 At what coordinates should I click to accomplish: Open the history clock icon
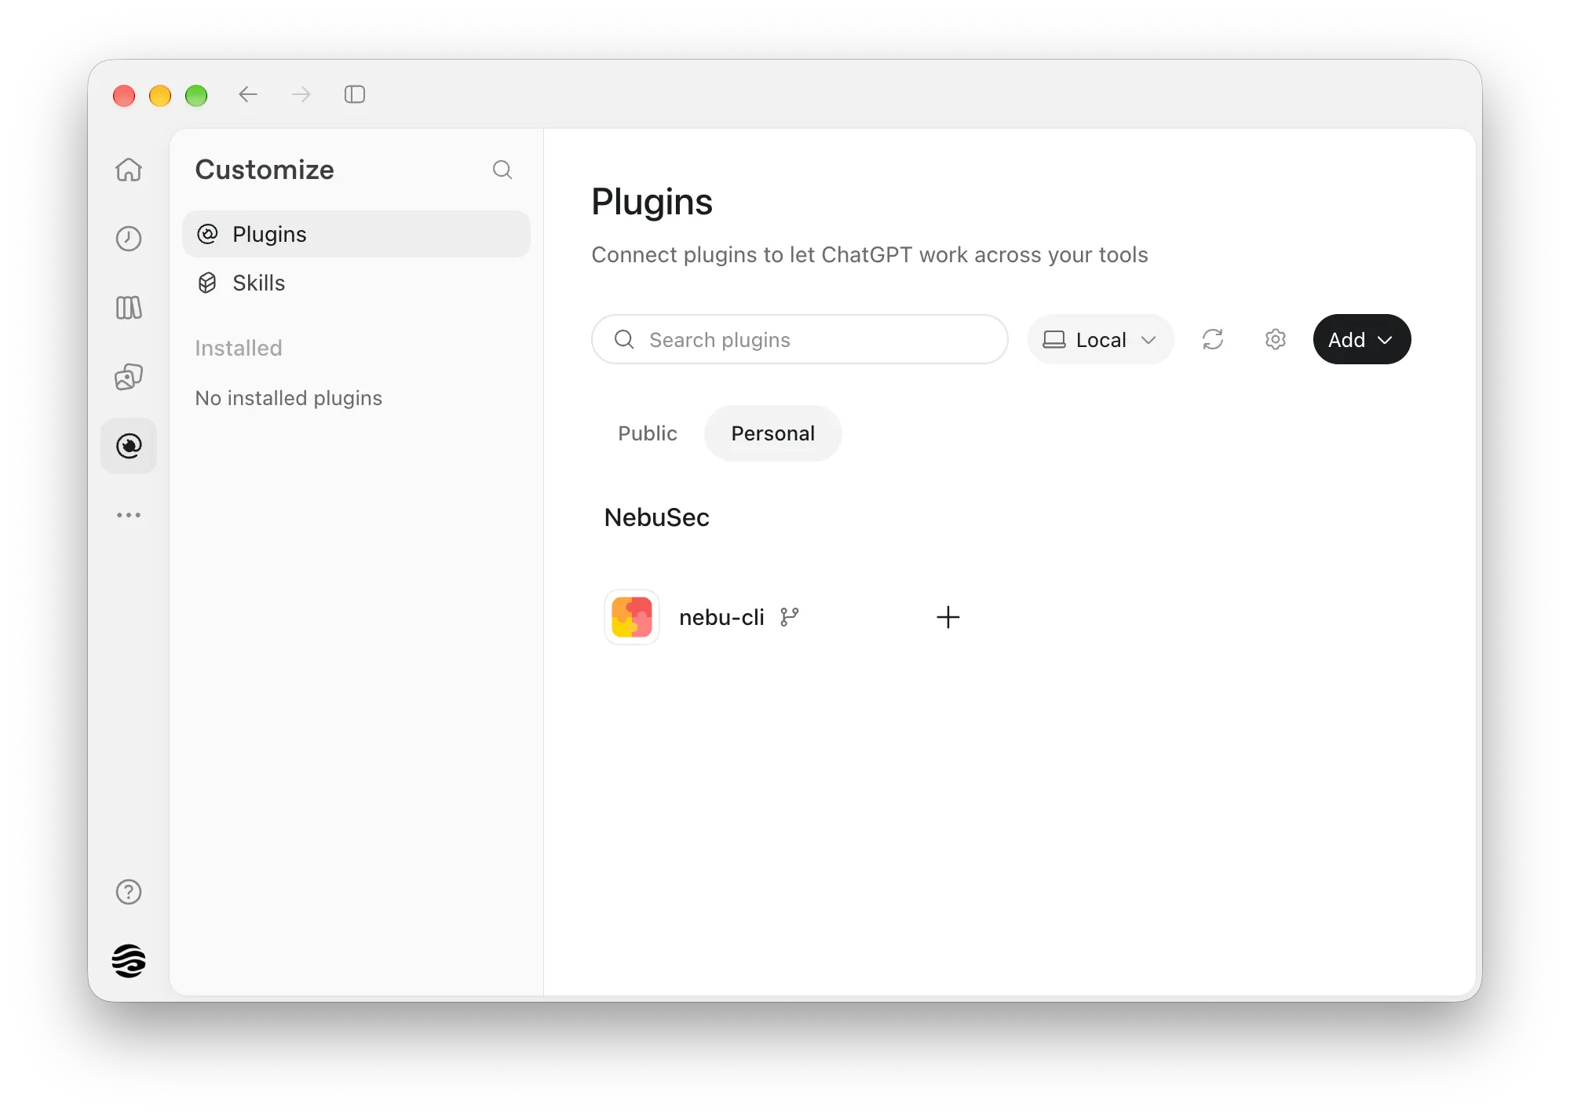coord(129,239)
